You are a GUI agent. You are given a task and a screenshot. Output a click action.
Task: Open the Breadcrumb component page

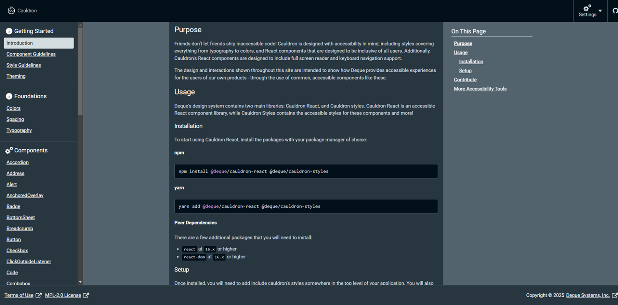tap(20, 229)
